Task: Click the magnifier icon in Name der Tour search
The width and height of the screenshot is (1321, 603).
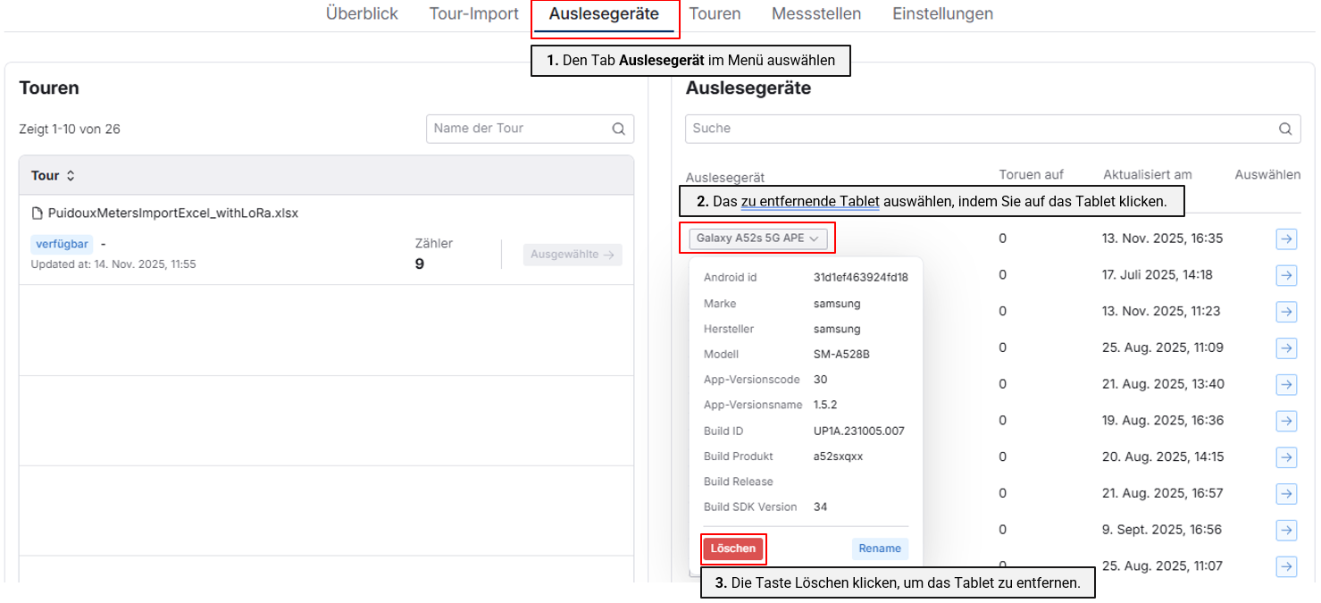Action: pos(619,129)
